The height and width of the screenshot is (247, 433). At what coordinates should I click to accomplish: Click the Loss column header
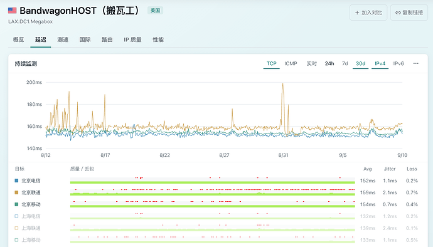[x=412, y=169]
